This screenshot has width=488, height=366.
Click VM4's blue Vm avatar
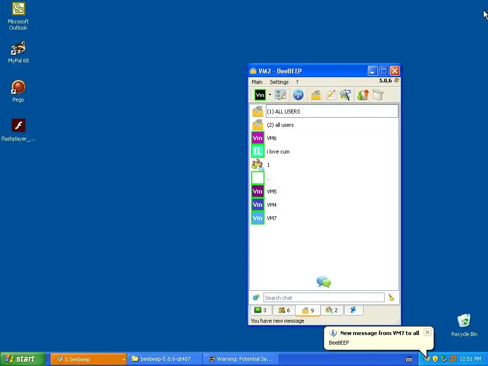tap(258, 205)
